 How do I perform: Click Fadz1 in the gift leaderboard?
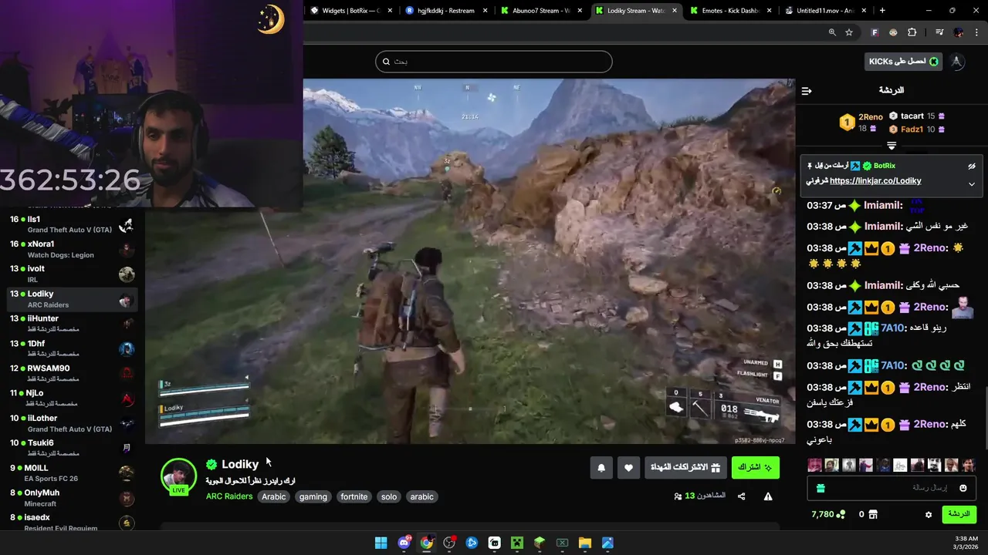(x=912, y=129)
